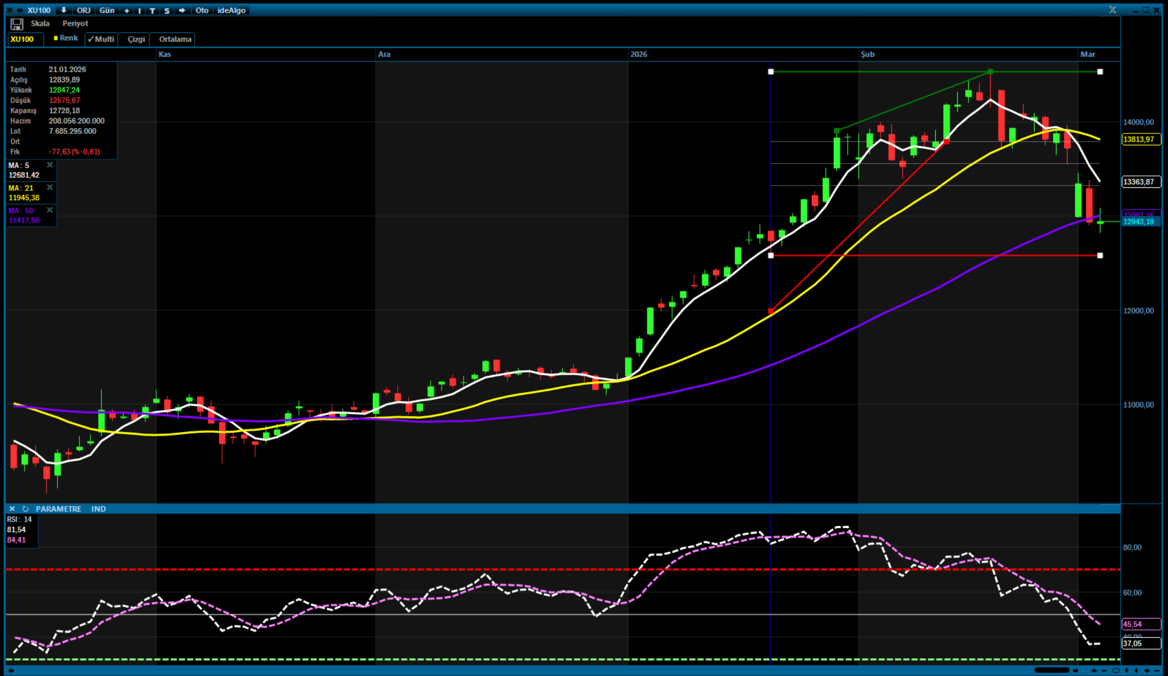
Task: Select the Ortalama tab
Action: (x=175, y=39)
